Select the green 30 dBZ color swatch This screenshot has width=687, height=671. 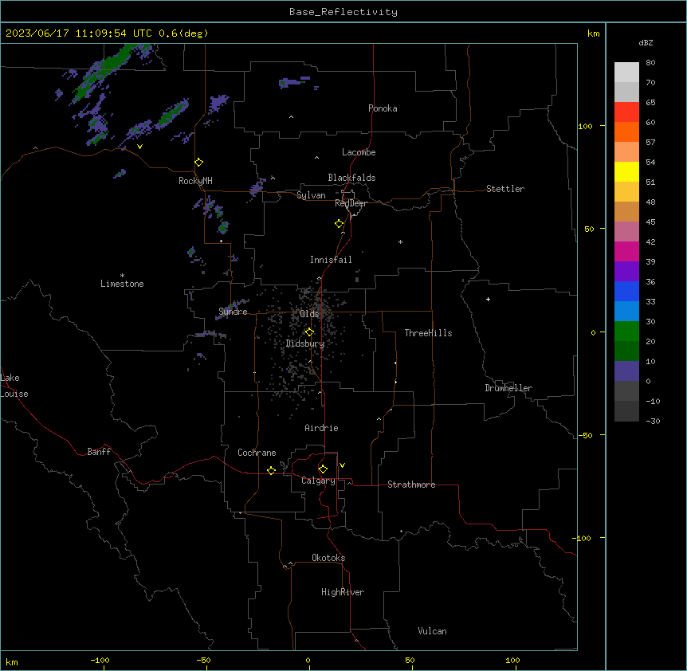[x=626, y=332]
